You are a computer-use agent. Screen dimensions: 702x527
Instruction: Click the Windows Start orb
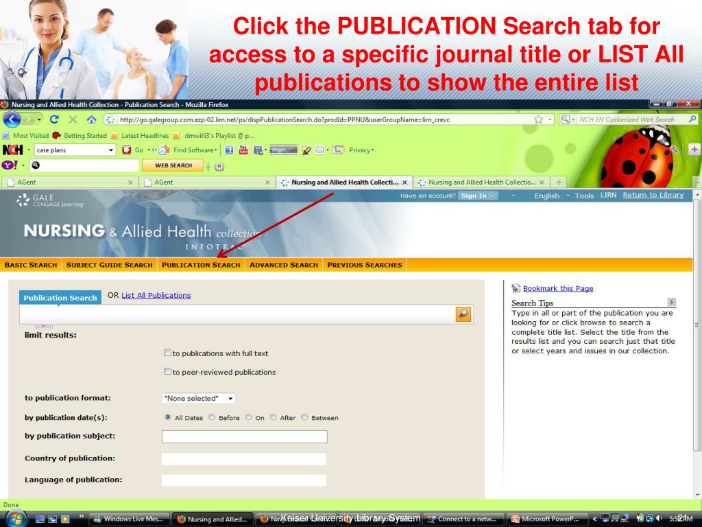coord(16,519)
